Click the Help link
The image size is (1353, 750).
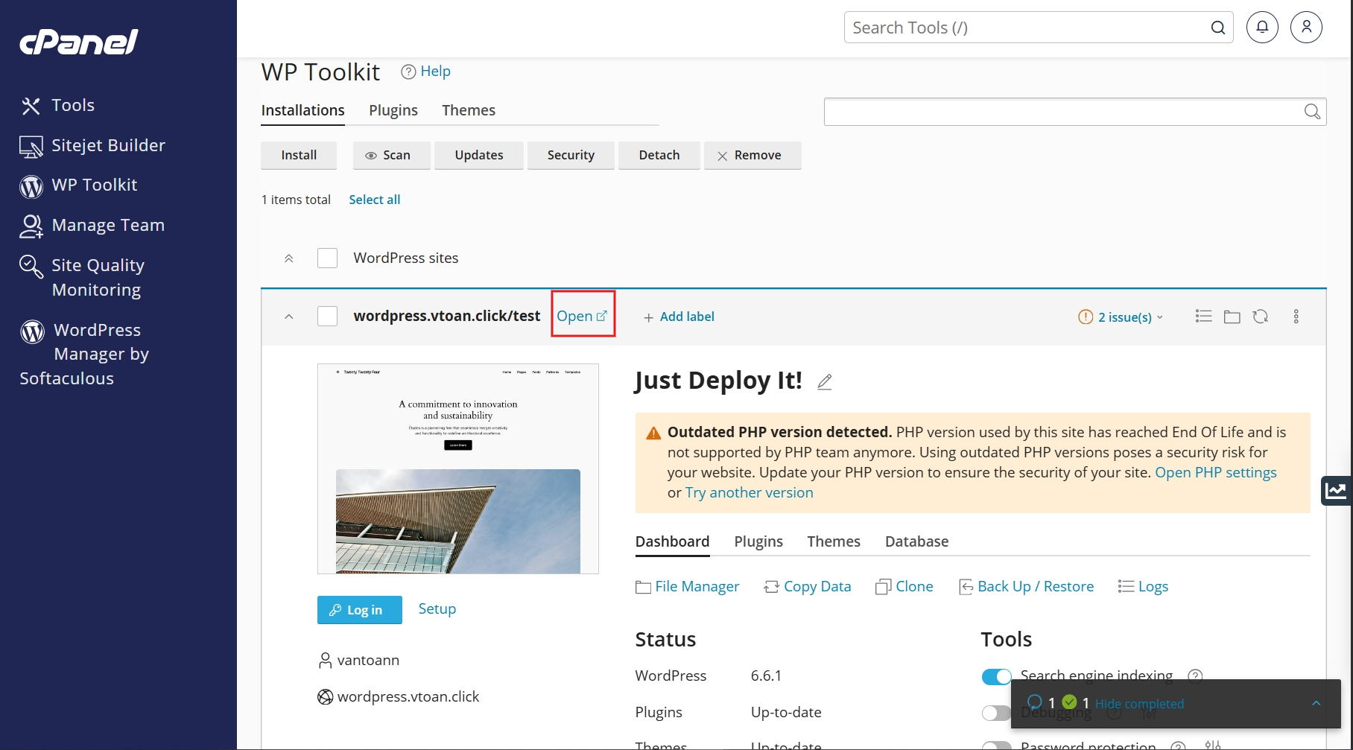coord(435,71)
